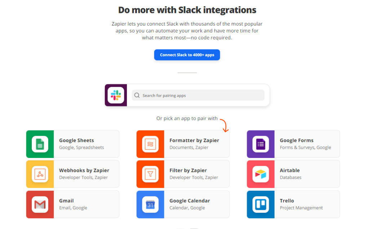
Task: Select the Google Sheets icon
Action: (x=40, y=144)
